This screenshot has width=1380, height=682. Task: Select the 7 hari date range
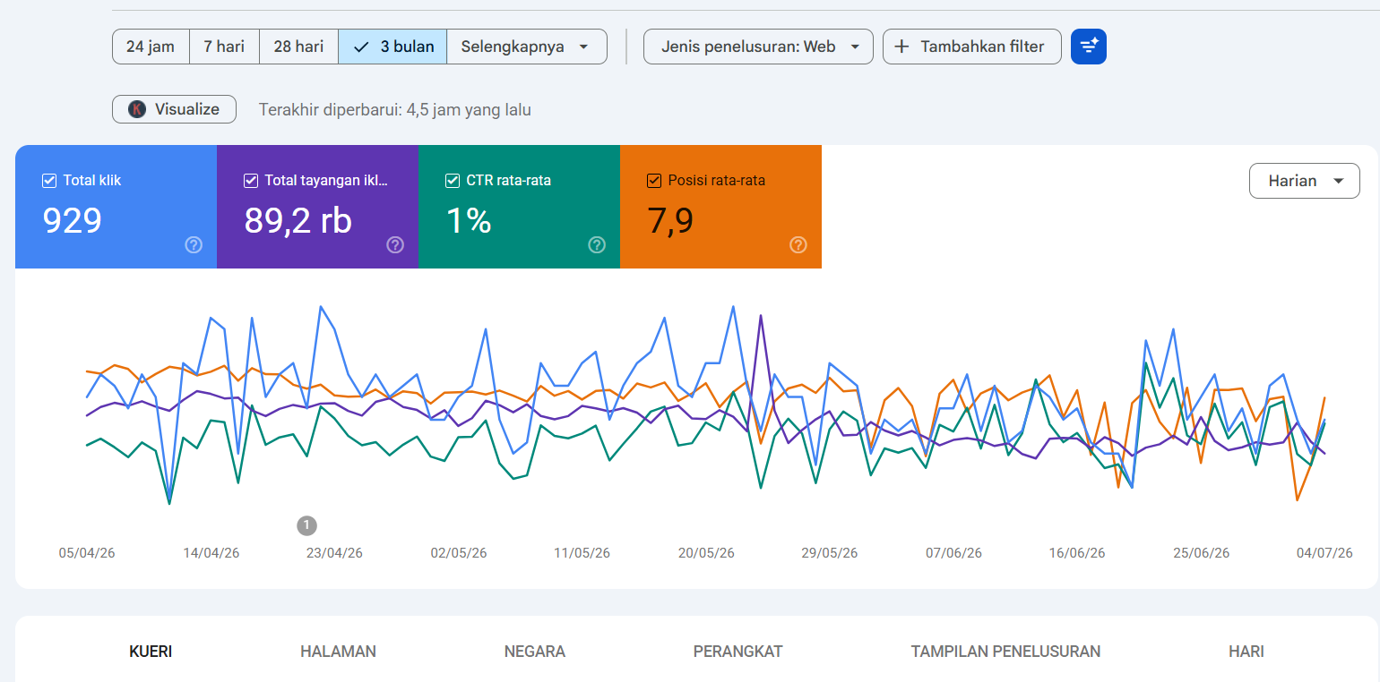pos(224,47)
